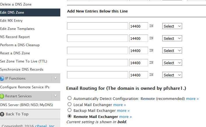Go to Perform a DNS Cleanup
Viewport: 206px width, 127px height.
20,45
